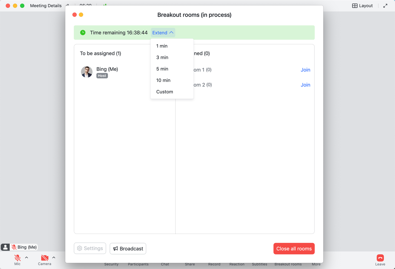Viewport: 395px width, 269px height.
Task: Click Close all rooms button
Action: click(294, 249)
